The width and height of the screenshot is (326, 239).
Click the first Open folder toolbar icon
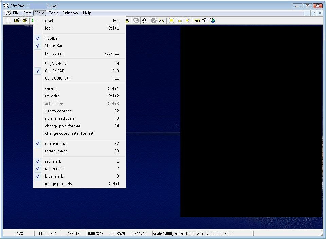[17, 20]
